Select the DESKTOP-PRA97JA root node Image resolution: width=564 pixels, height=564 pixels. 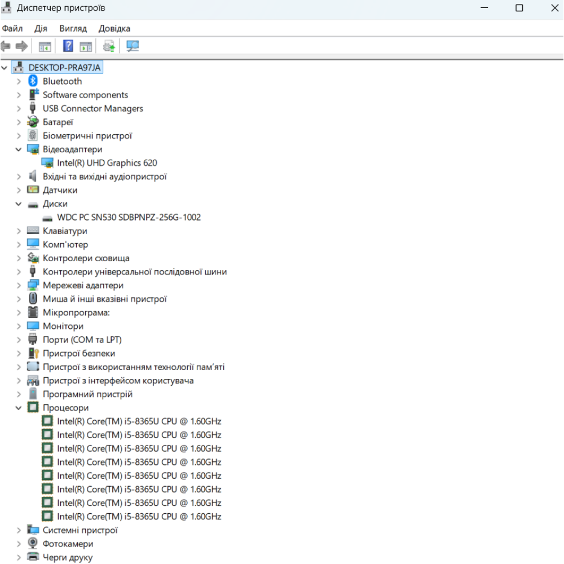click(x=64, y=68)
